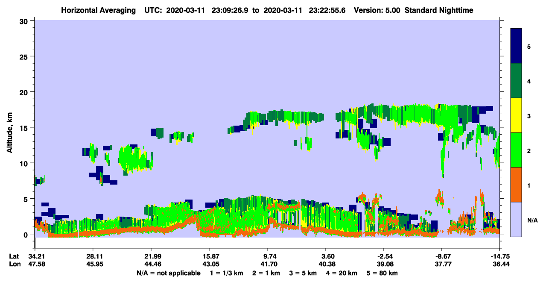Click the colorbar label 'N/A'

click(532, 220)
